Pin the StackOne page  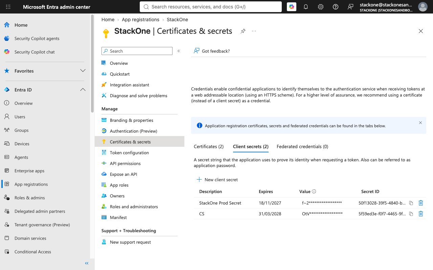tap(243, 31)
